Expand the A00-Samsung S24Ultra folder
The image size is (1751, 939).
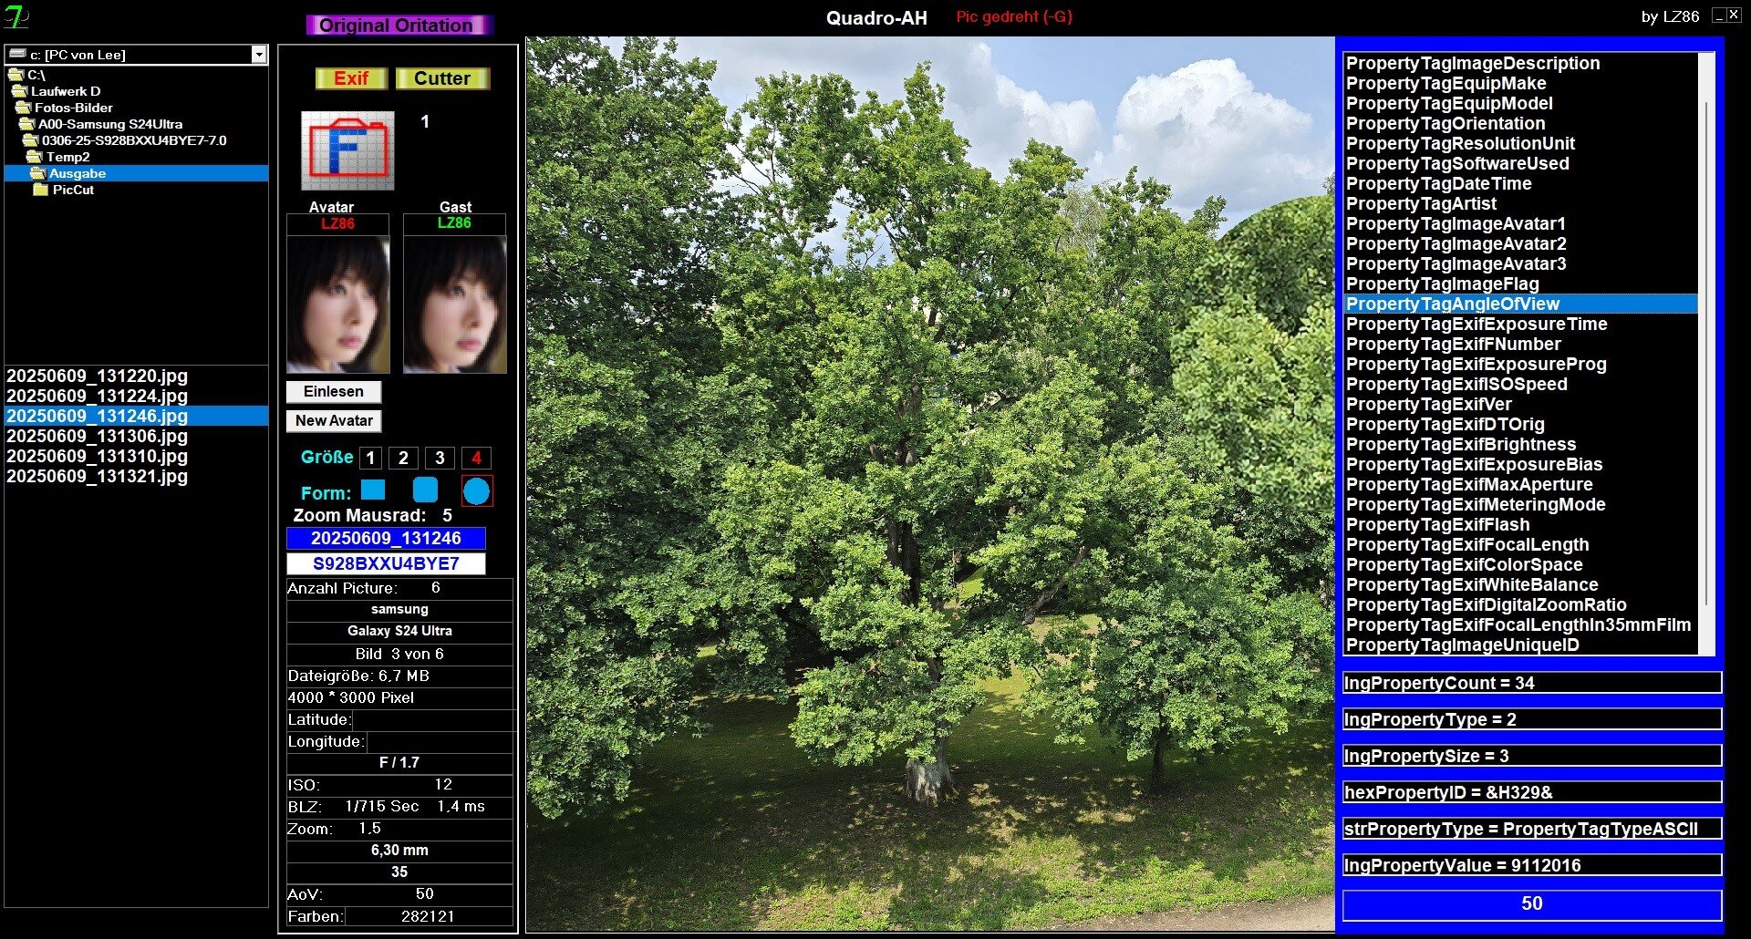(109, 124)
